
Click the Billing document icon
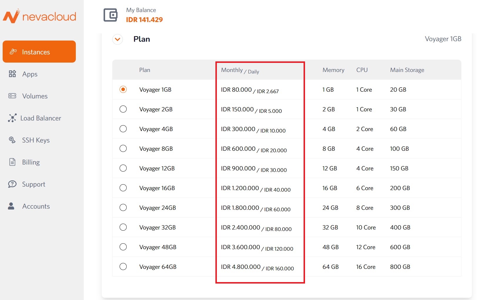coord(12,162)
